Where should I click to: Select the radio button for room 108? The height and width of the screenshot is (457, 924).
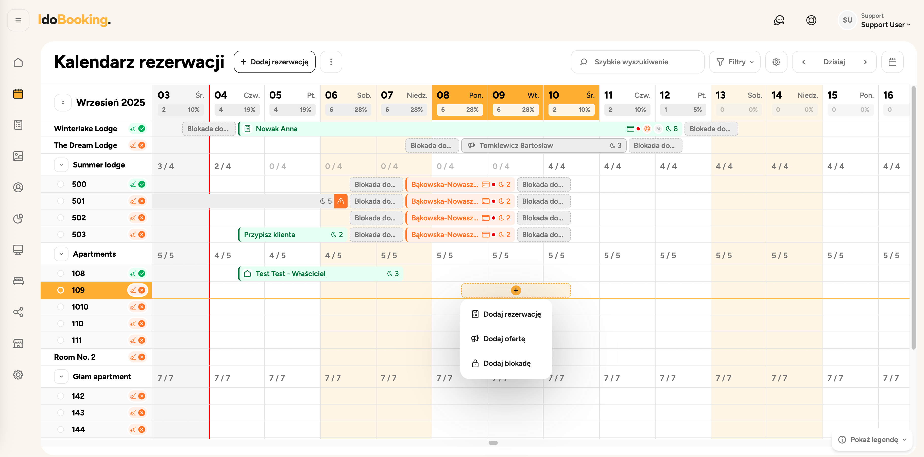(x=61, y=274)
